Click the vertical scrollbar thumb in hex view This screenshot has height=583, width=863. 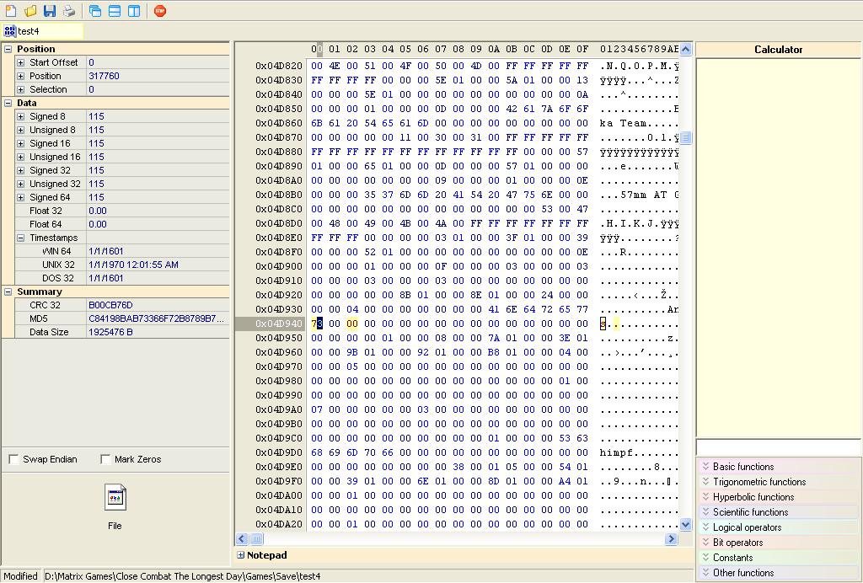686,137
